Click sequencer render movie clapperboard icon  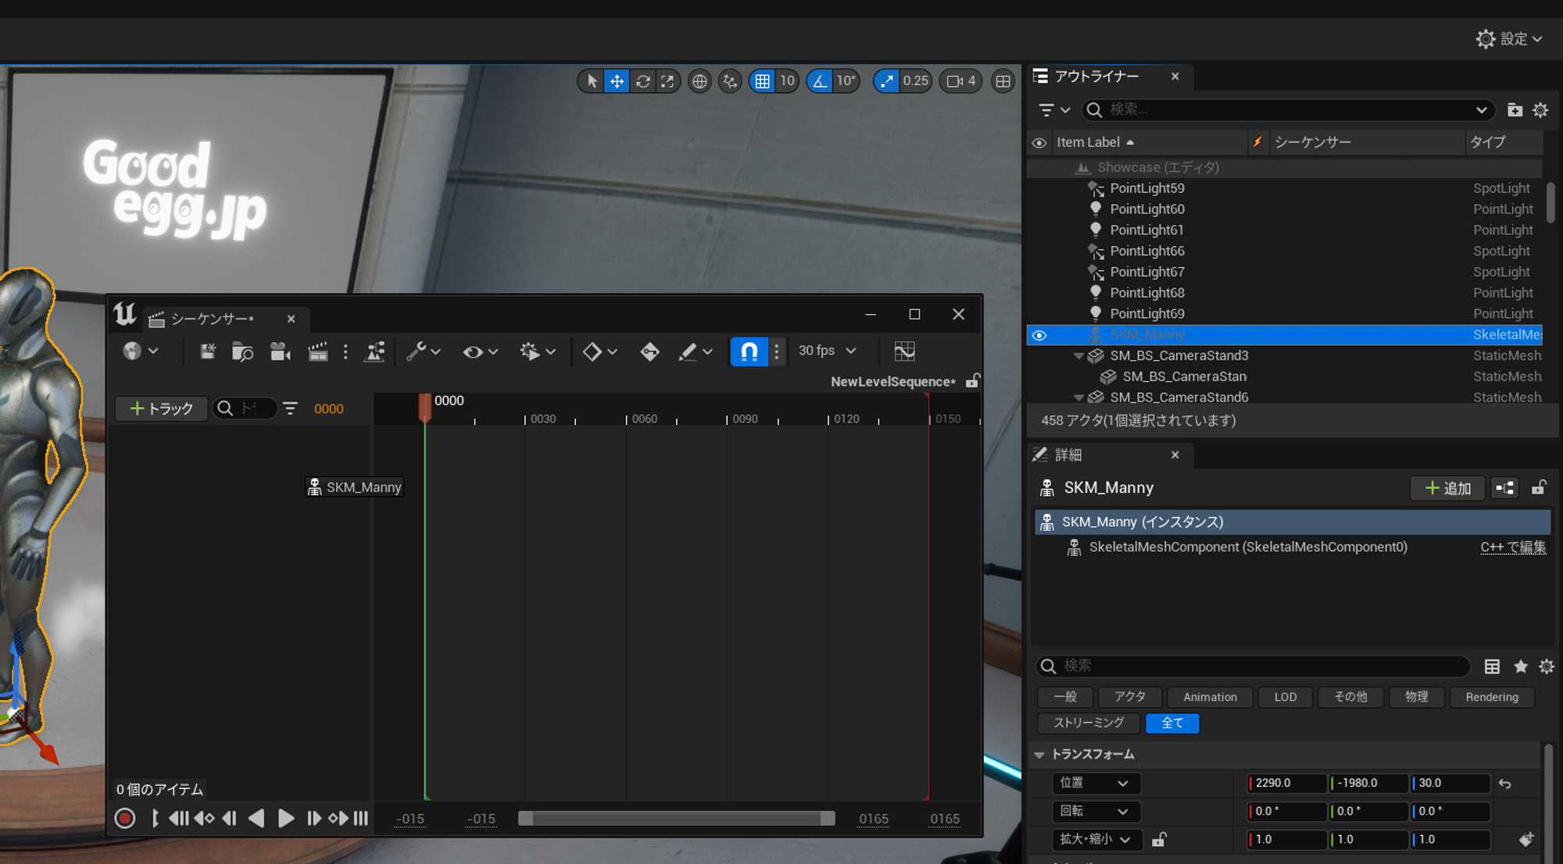[x=318, y=352]
